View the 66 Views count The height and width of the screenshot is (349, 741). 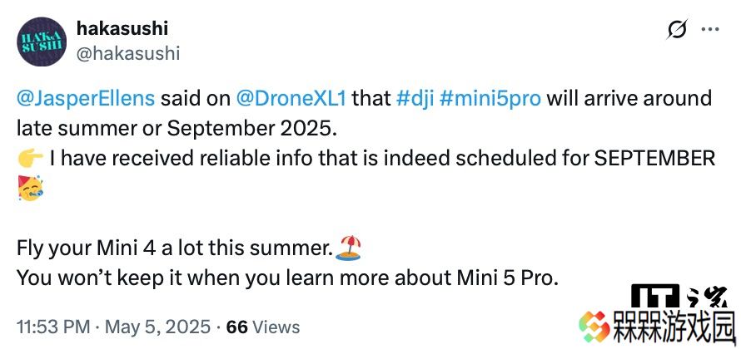[x=263, y=327]
